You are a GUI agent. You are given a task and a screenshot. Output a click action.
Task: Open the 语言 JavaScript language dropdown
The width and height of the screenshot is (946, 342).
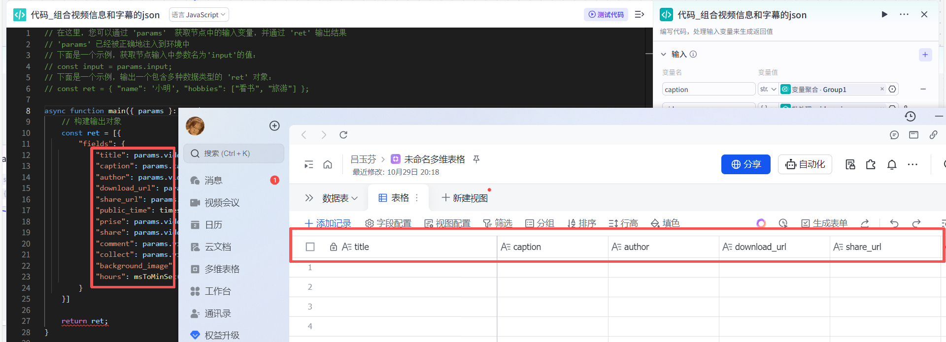pos(199,15)
